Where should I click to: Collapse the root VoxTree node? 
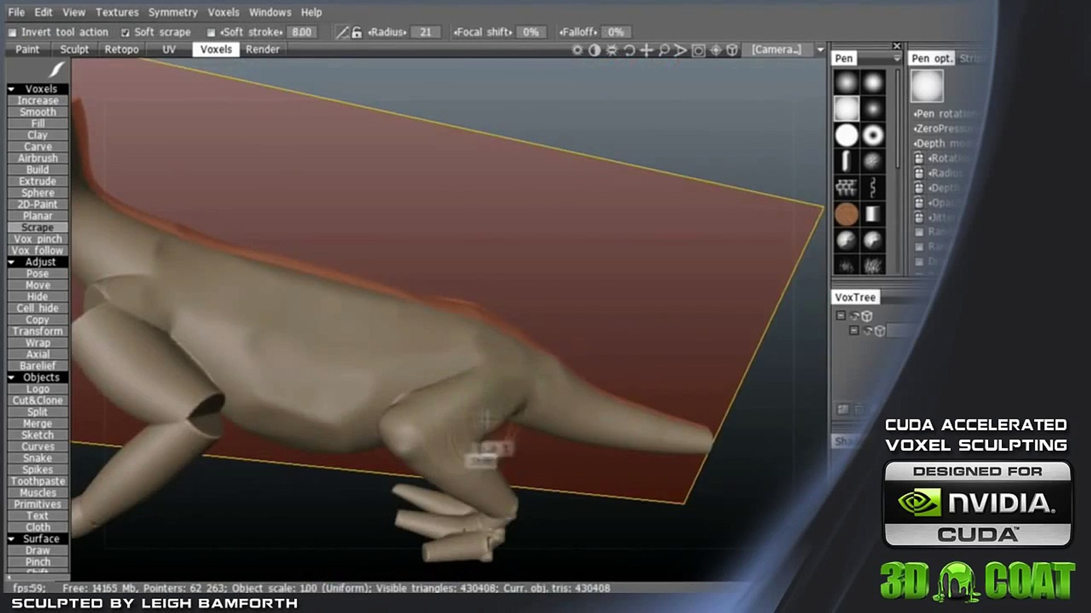point(841,316)
